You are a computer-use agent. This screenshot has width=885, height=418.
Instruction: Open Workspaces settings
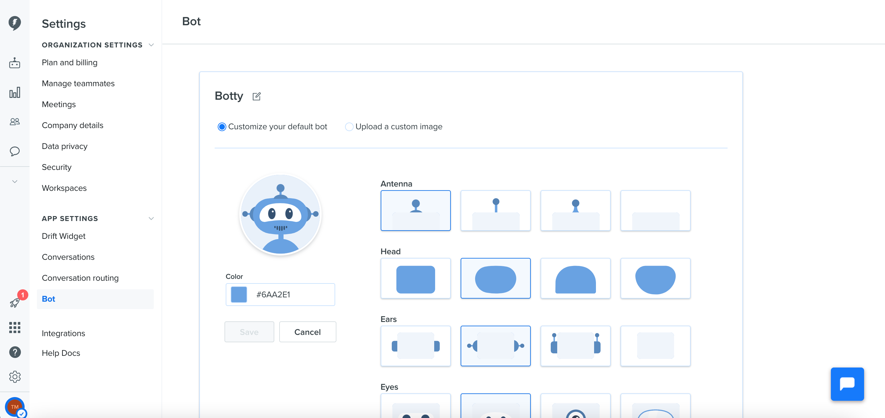click(64, 188)
